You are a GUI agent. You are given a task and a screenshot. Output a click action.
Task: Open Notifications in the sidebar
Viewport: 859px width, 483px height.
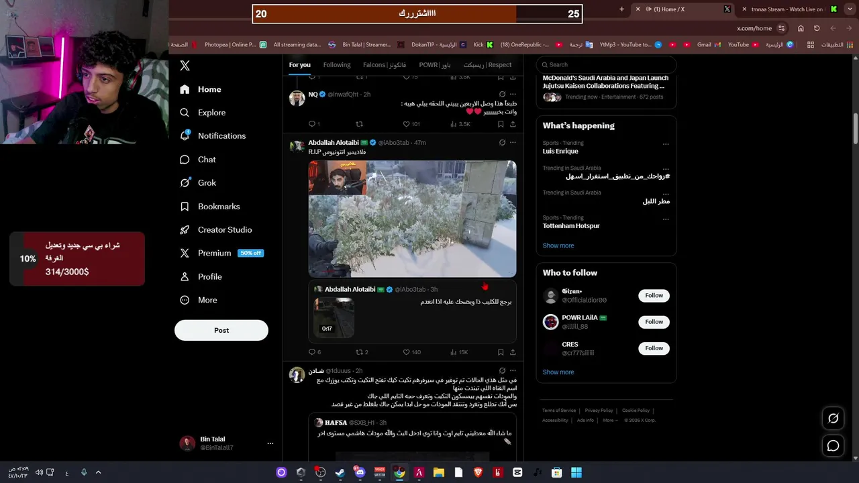(213, 136)
